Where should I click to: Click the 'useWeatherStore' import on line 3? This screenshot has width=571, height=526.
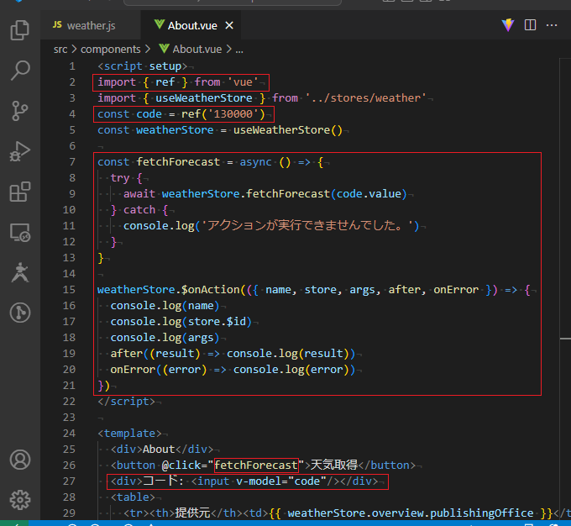click(204, 98)
